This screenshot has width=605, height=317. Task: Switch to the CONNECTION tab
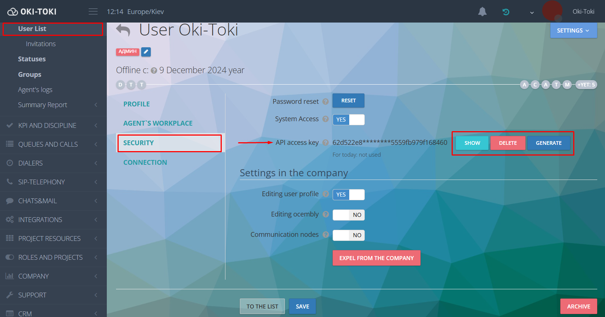tap(145, 163)
